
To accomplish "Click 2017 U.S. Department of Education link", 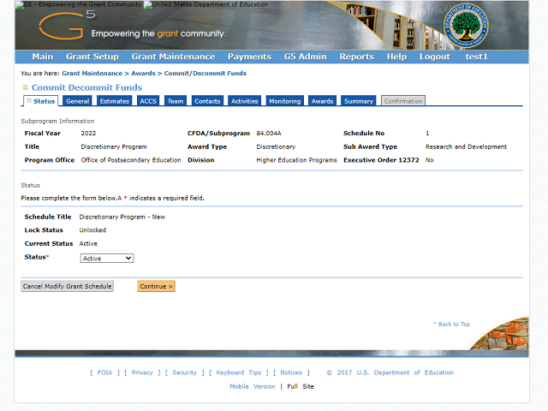I will pyautogui.click(x=390, y=372).
